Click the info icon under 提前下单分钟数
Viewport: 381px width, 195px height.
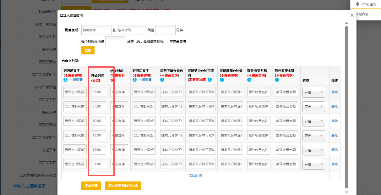pyautogui.click(x=162, y=80)
